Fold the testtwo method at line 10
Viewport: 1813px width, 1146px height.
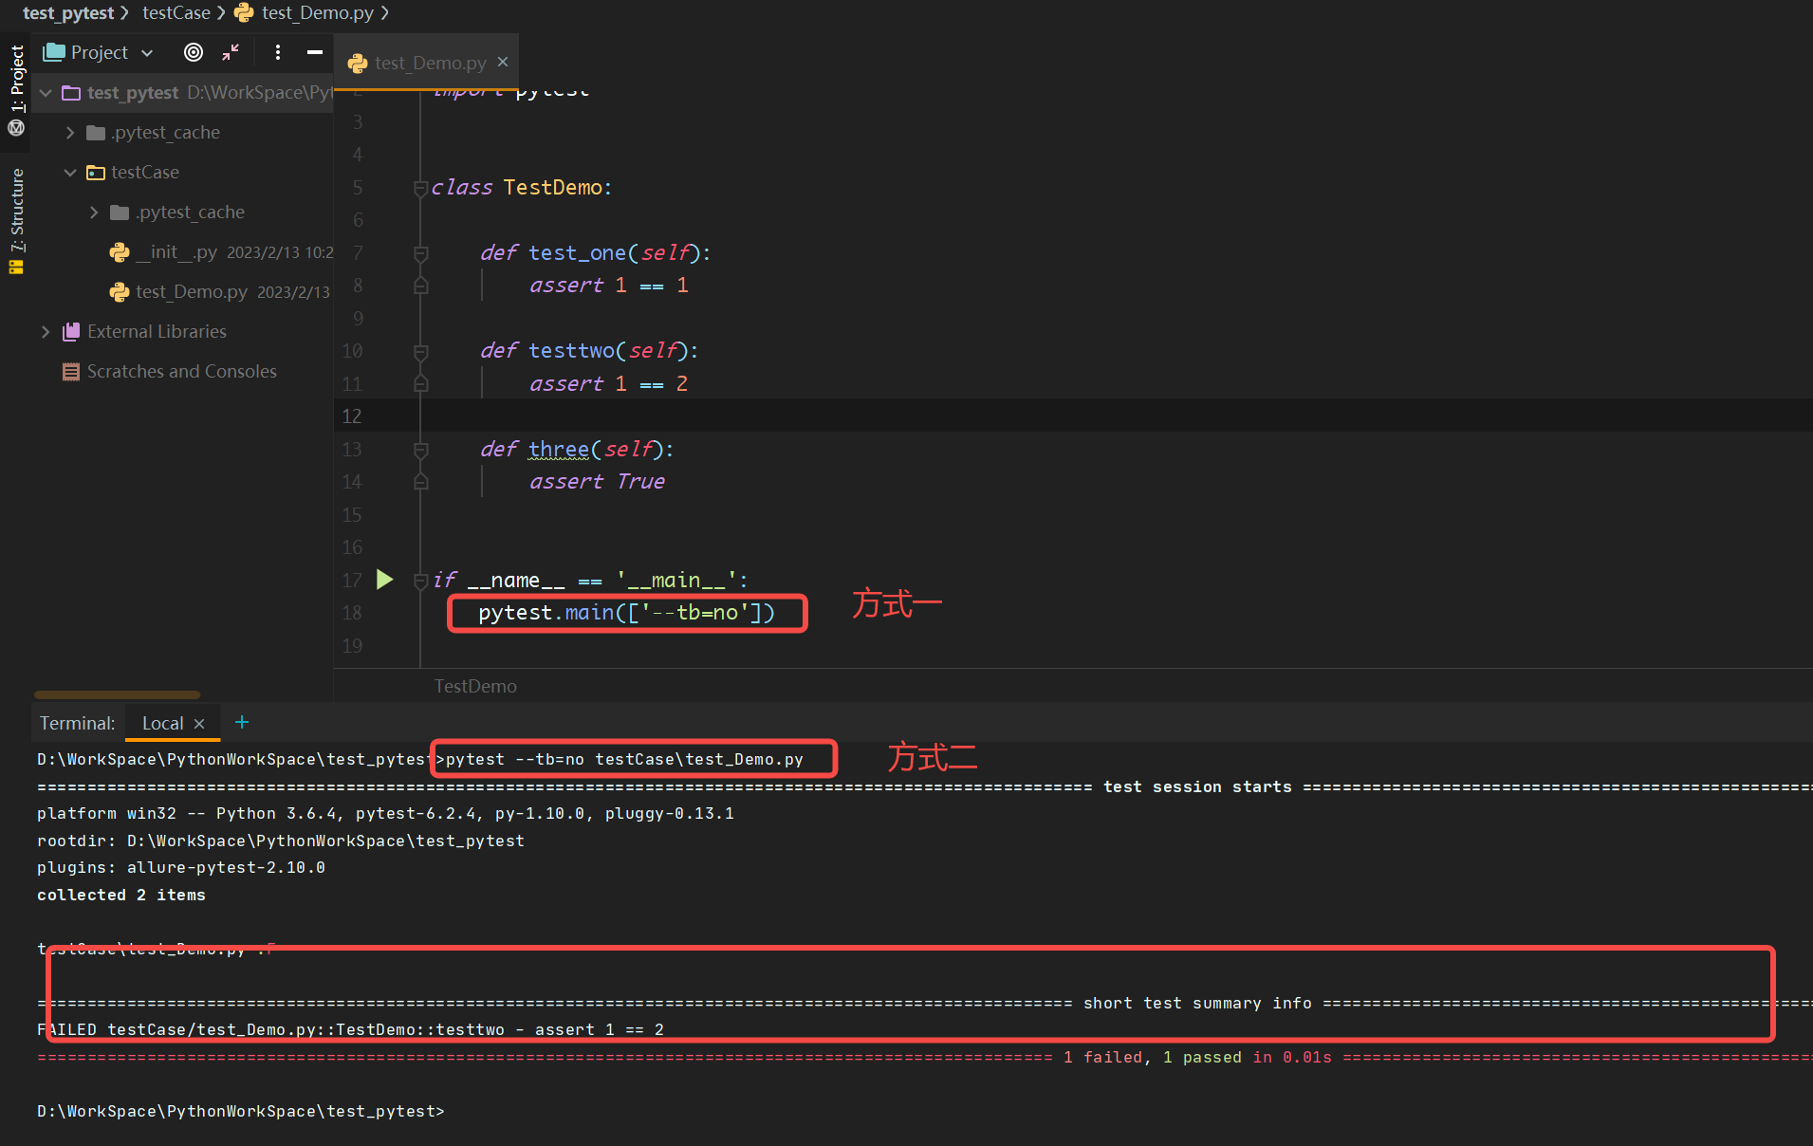tap(420, 351)
